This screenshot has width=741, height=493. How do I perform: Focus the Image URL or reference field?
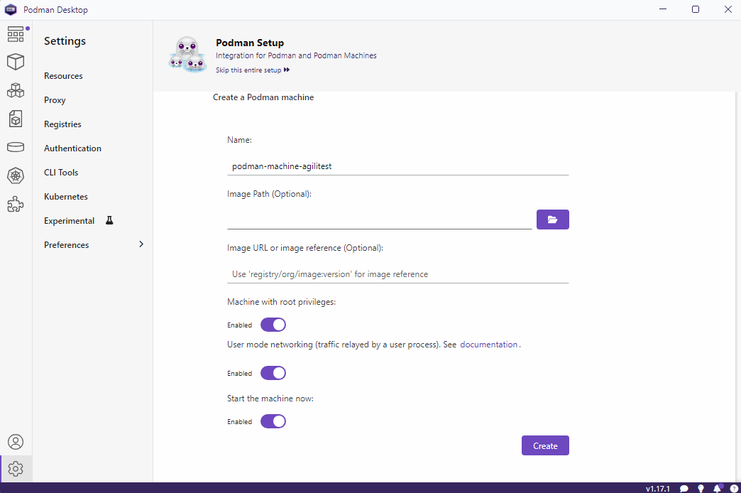pos(397,274)
